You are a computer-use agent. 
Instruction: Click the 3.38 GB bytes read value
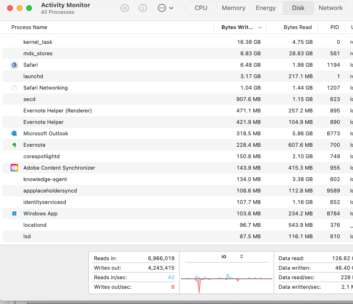tap(302, 179)
